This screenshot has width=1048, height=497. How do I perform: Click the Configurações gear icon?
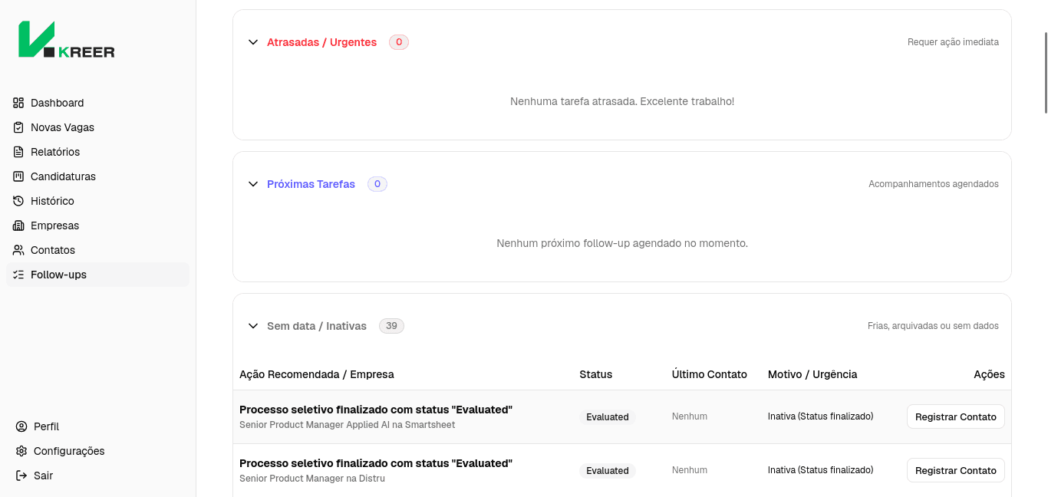pos(21,451)
